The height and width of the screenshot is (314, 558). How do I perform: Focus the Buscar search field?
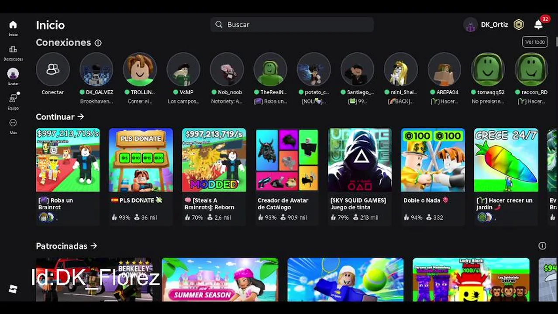pos(292,24)
